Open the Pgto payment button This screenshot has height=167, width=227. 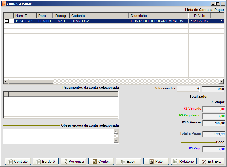pos(156,162)
